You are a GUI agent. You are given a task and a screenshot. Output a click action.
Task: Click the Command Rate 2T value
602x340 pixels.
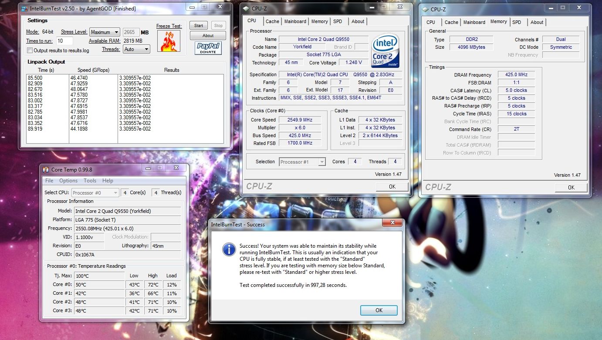tap(516, 129)
